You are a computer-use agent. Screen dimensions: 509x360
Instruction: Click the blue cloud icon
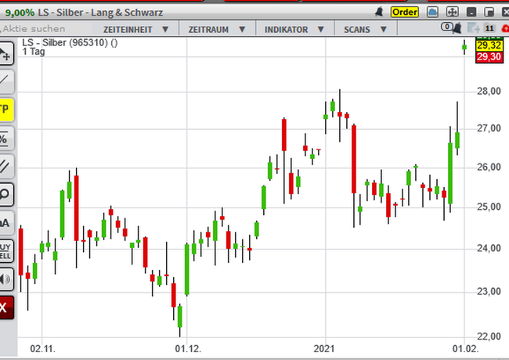432,13
